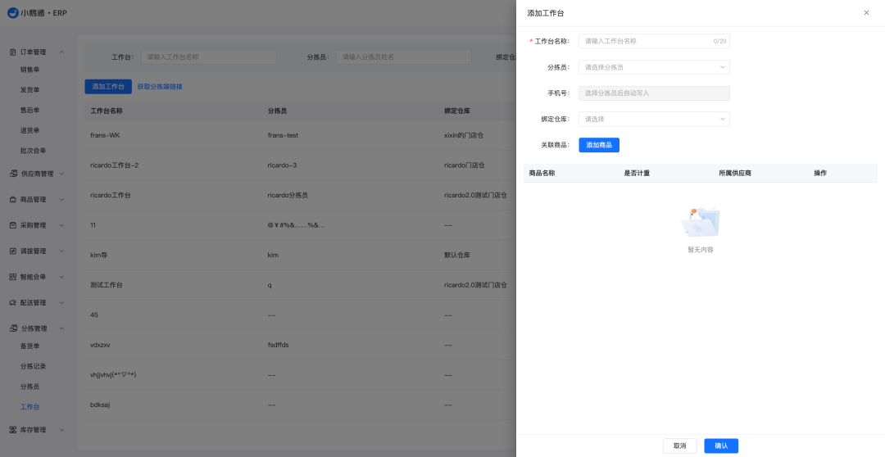Click the blue 添加工作台 button

pyautogui.click(x=108, y=86)
